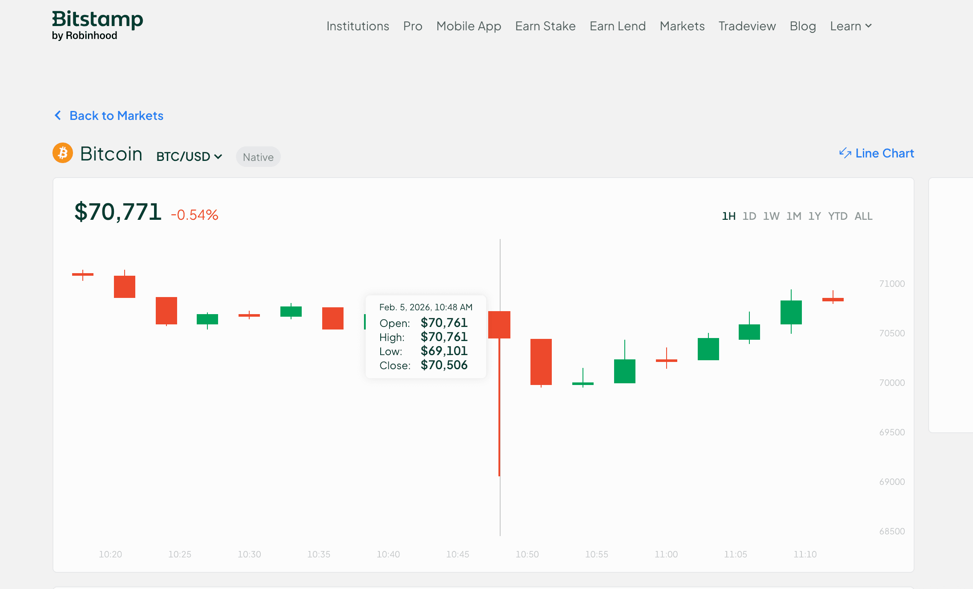The width and height of the screenshot is (973, 589).
Task: Click the candle tooltip showing Feb. 5 data
Action: click(x=425, y=337)
